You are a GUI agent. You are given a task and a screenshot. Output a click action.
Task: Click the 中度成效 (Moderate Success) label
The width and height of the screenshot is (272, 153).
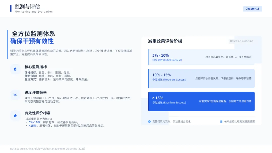coord(169,80)
